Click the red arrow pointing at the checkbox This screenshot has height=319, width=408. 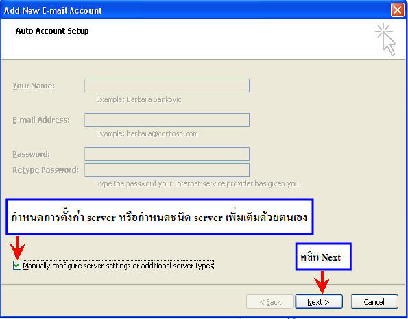click(x=17, y=248)
